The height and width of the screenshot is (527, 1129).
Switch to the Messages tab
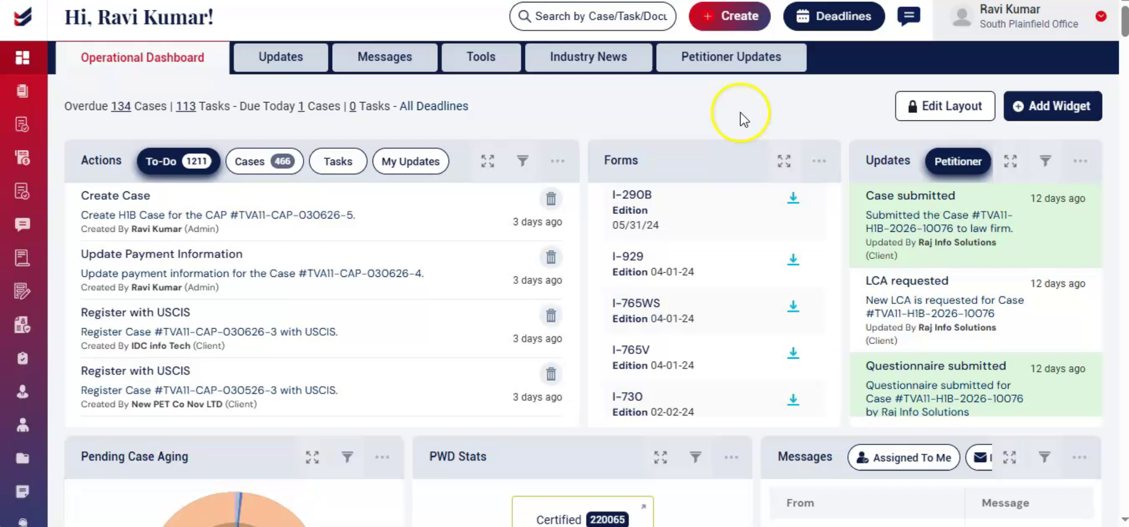384,57
